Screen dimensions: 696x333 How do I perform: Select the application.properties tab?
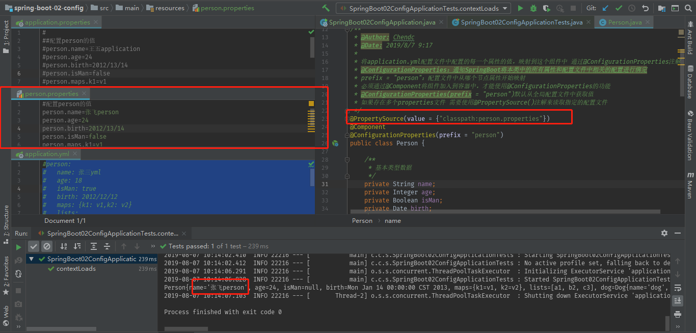click(57, 22)
